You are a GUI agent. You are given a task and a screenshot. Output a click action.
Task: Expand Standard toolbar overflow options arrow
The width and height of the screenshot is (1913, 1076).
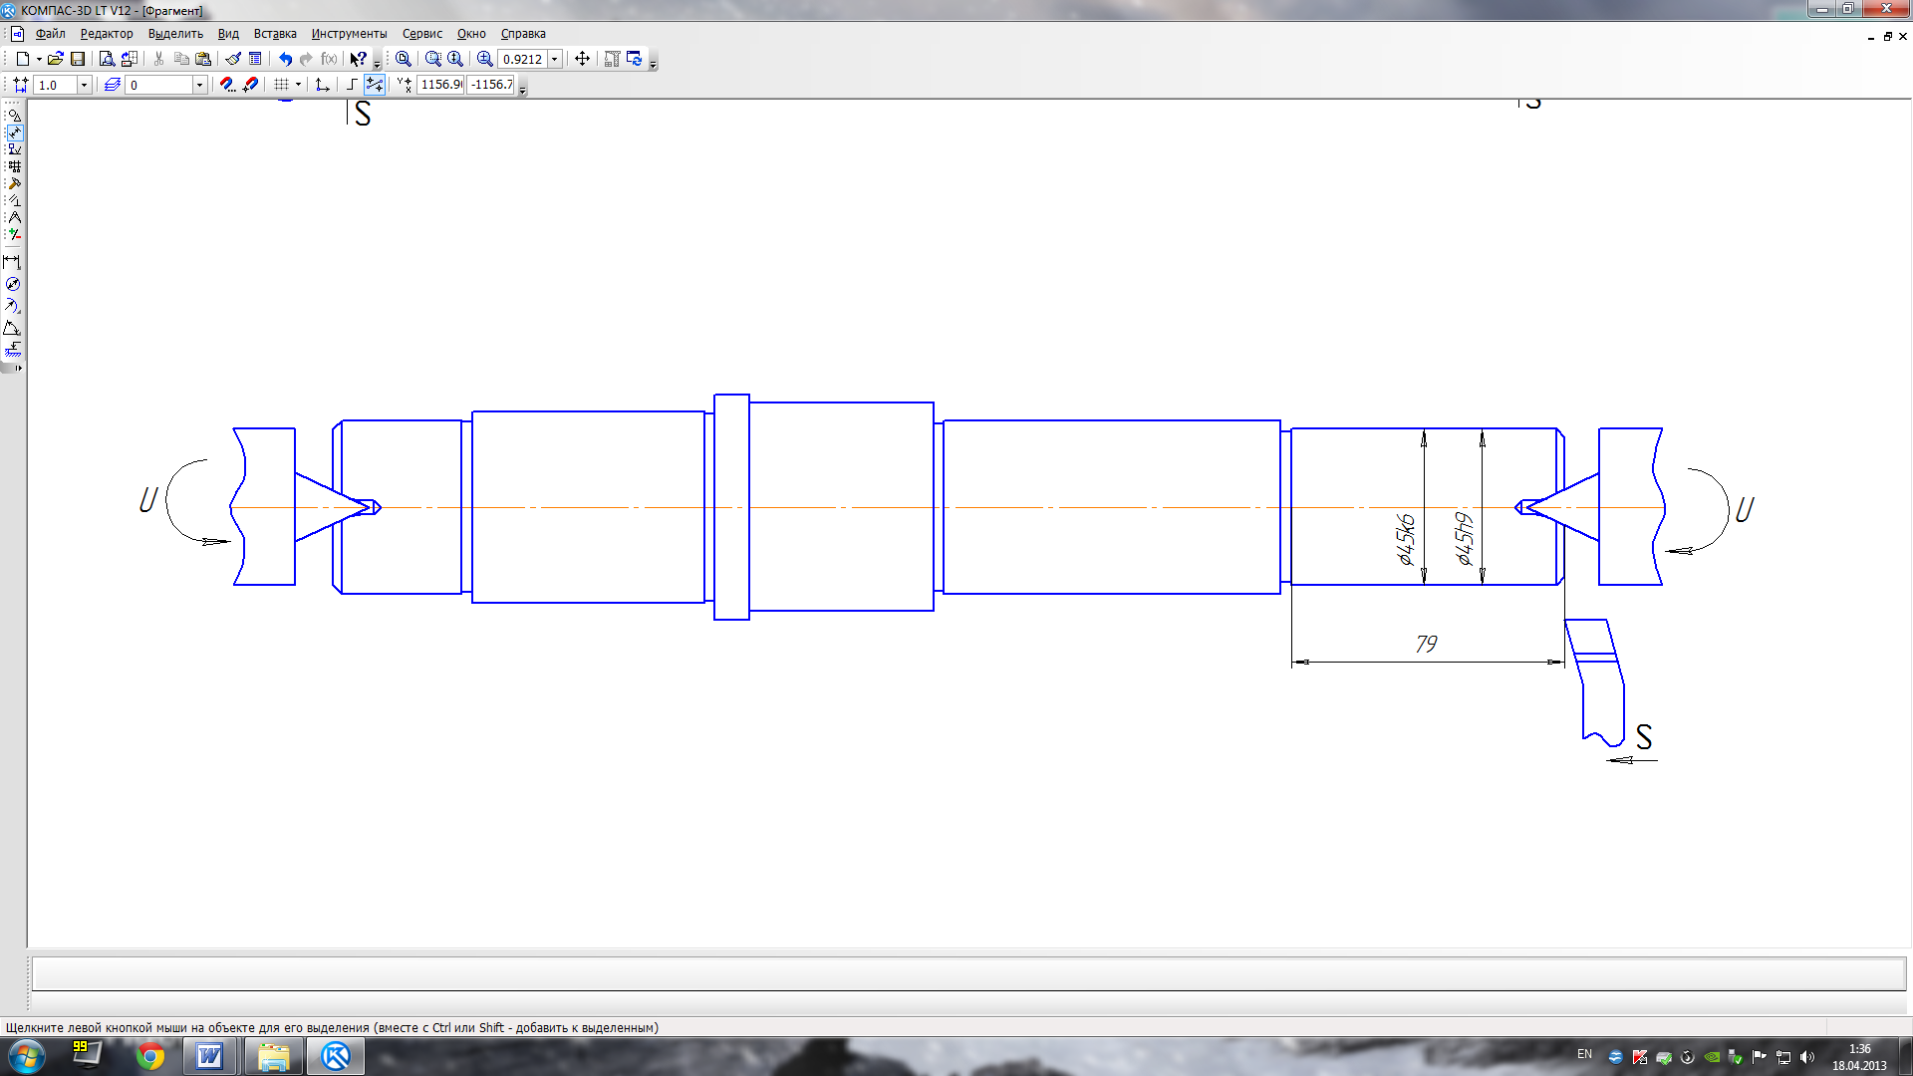(x=377, y=62)
